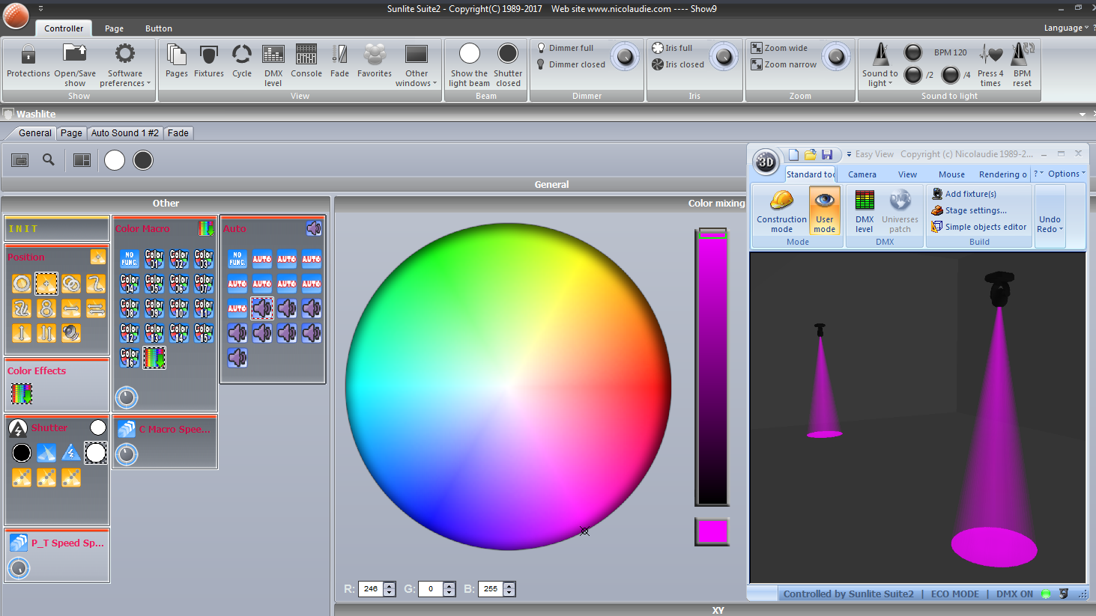Click Construction mode in Easy View
The width and height of the screenshot is (1096, 616).
click(781, 211)
